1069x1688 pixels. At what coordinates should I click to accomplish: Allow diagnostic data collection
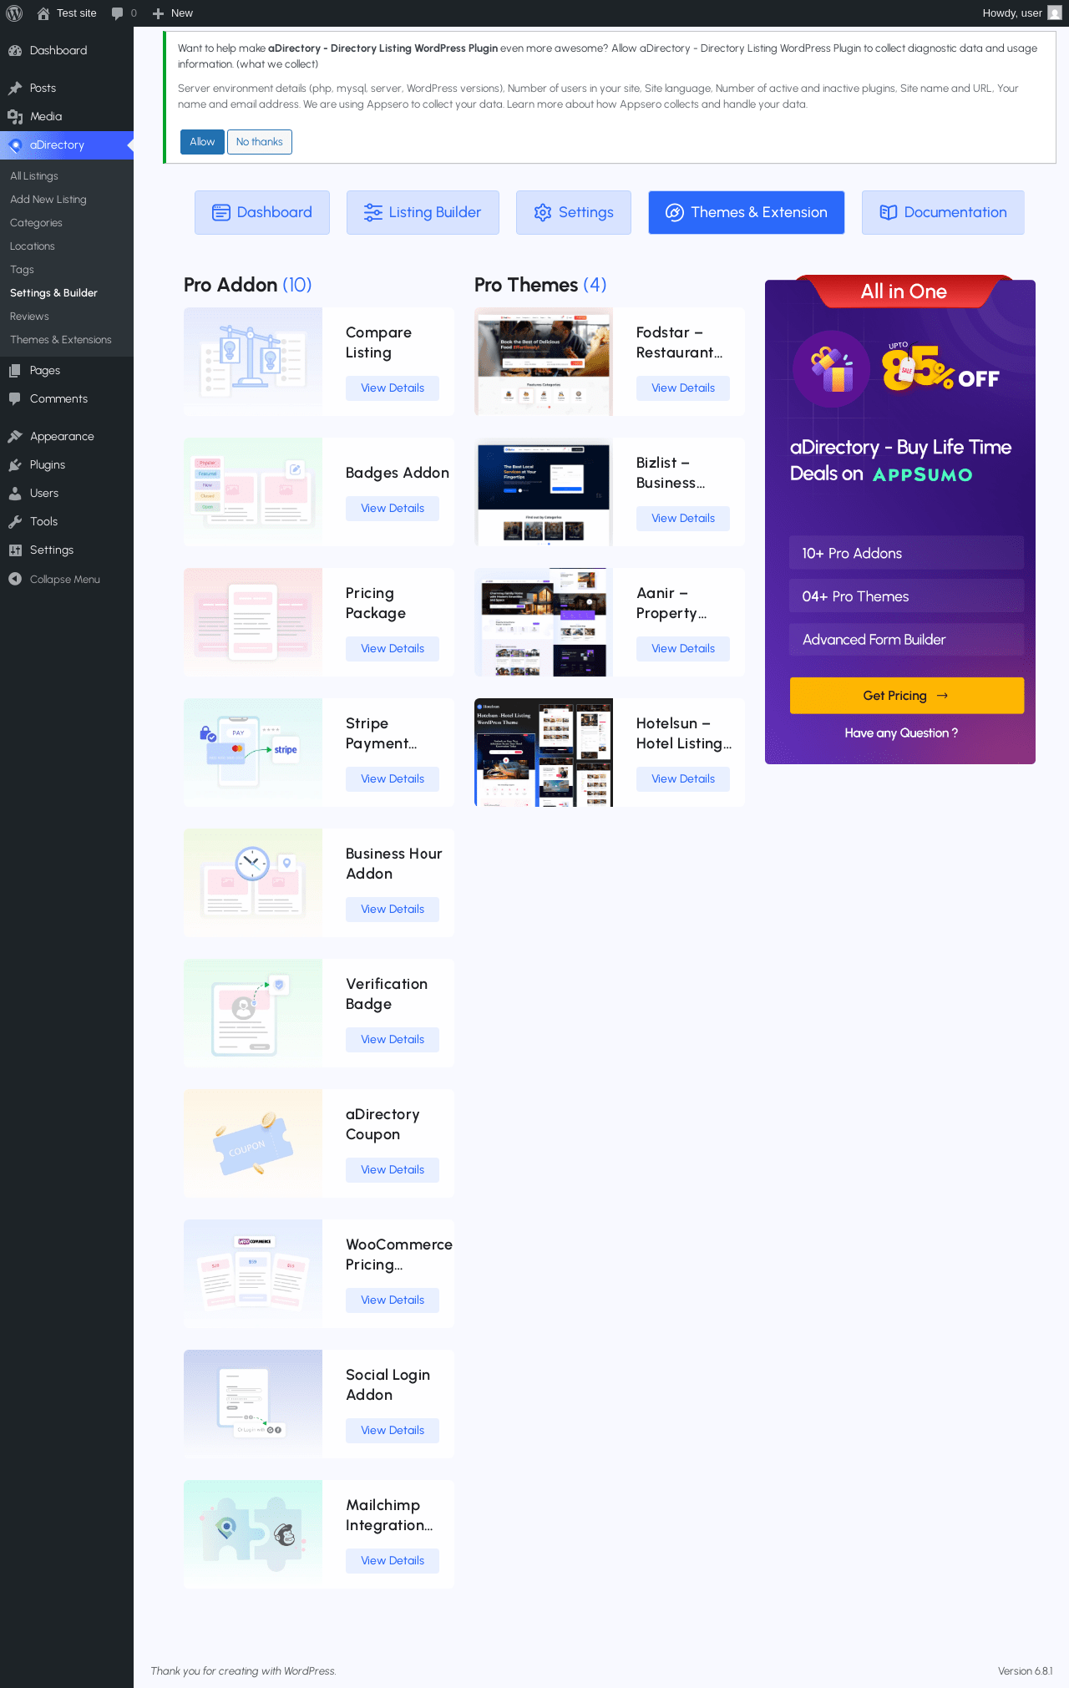coord(202,142)
